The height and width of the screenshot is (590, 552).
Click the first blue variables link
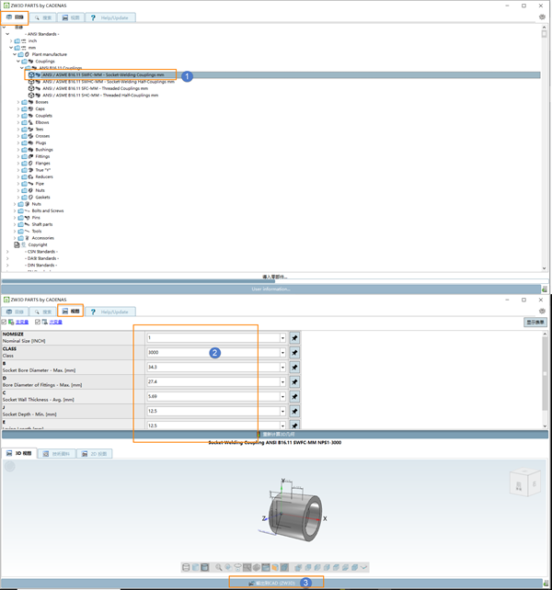(22, 322)
